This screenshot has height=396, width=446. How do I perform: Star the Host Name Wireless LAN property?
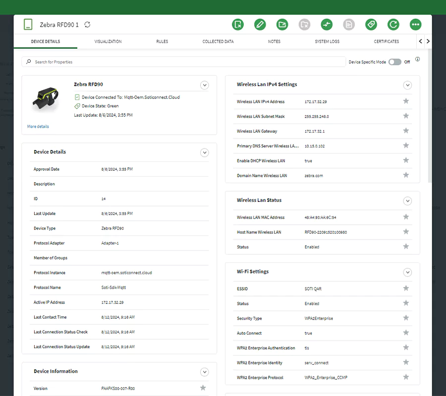tap(406, 232)
